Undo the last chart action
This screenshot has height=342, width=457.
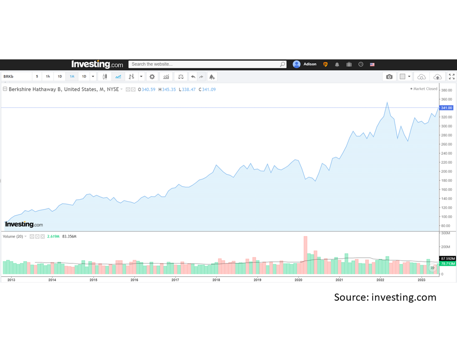coord(193,77)
